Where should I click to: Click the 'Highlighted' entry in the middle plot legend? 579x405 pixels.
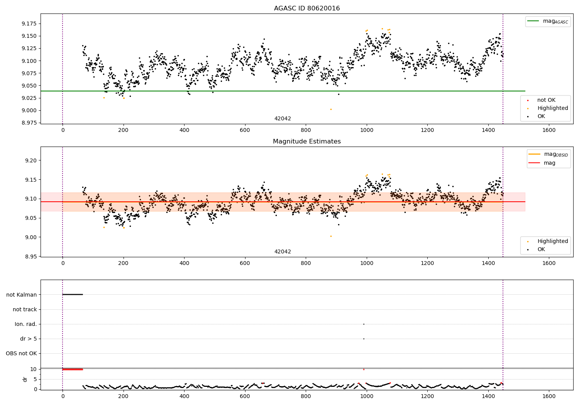click(553, 241)
